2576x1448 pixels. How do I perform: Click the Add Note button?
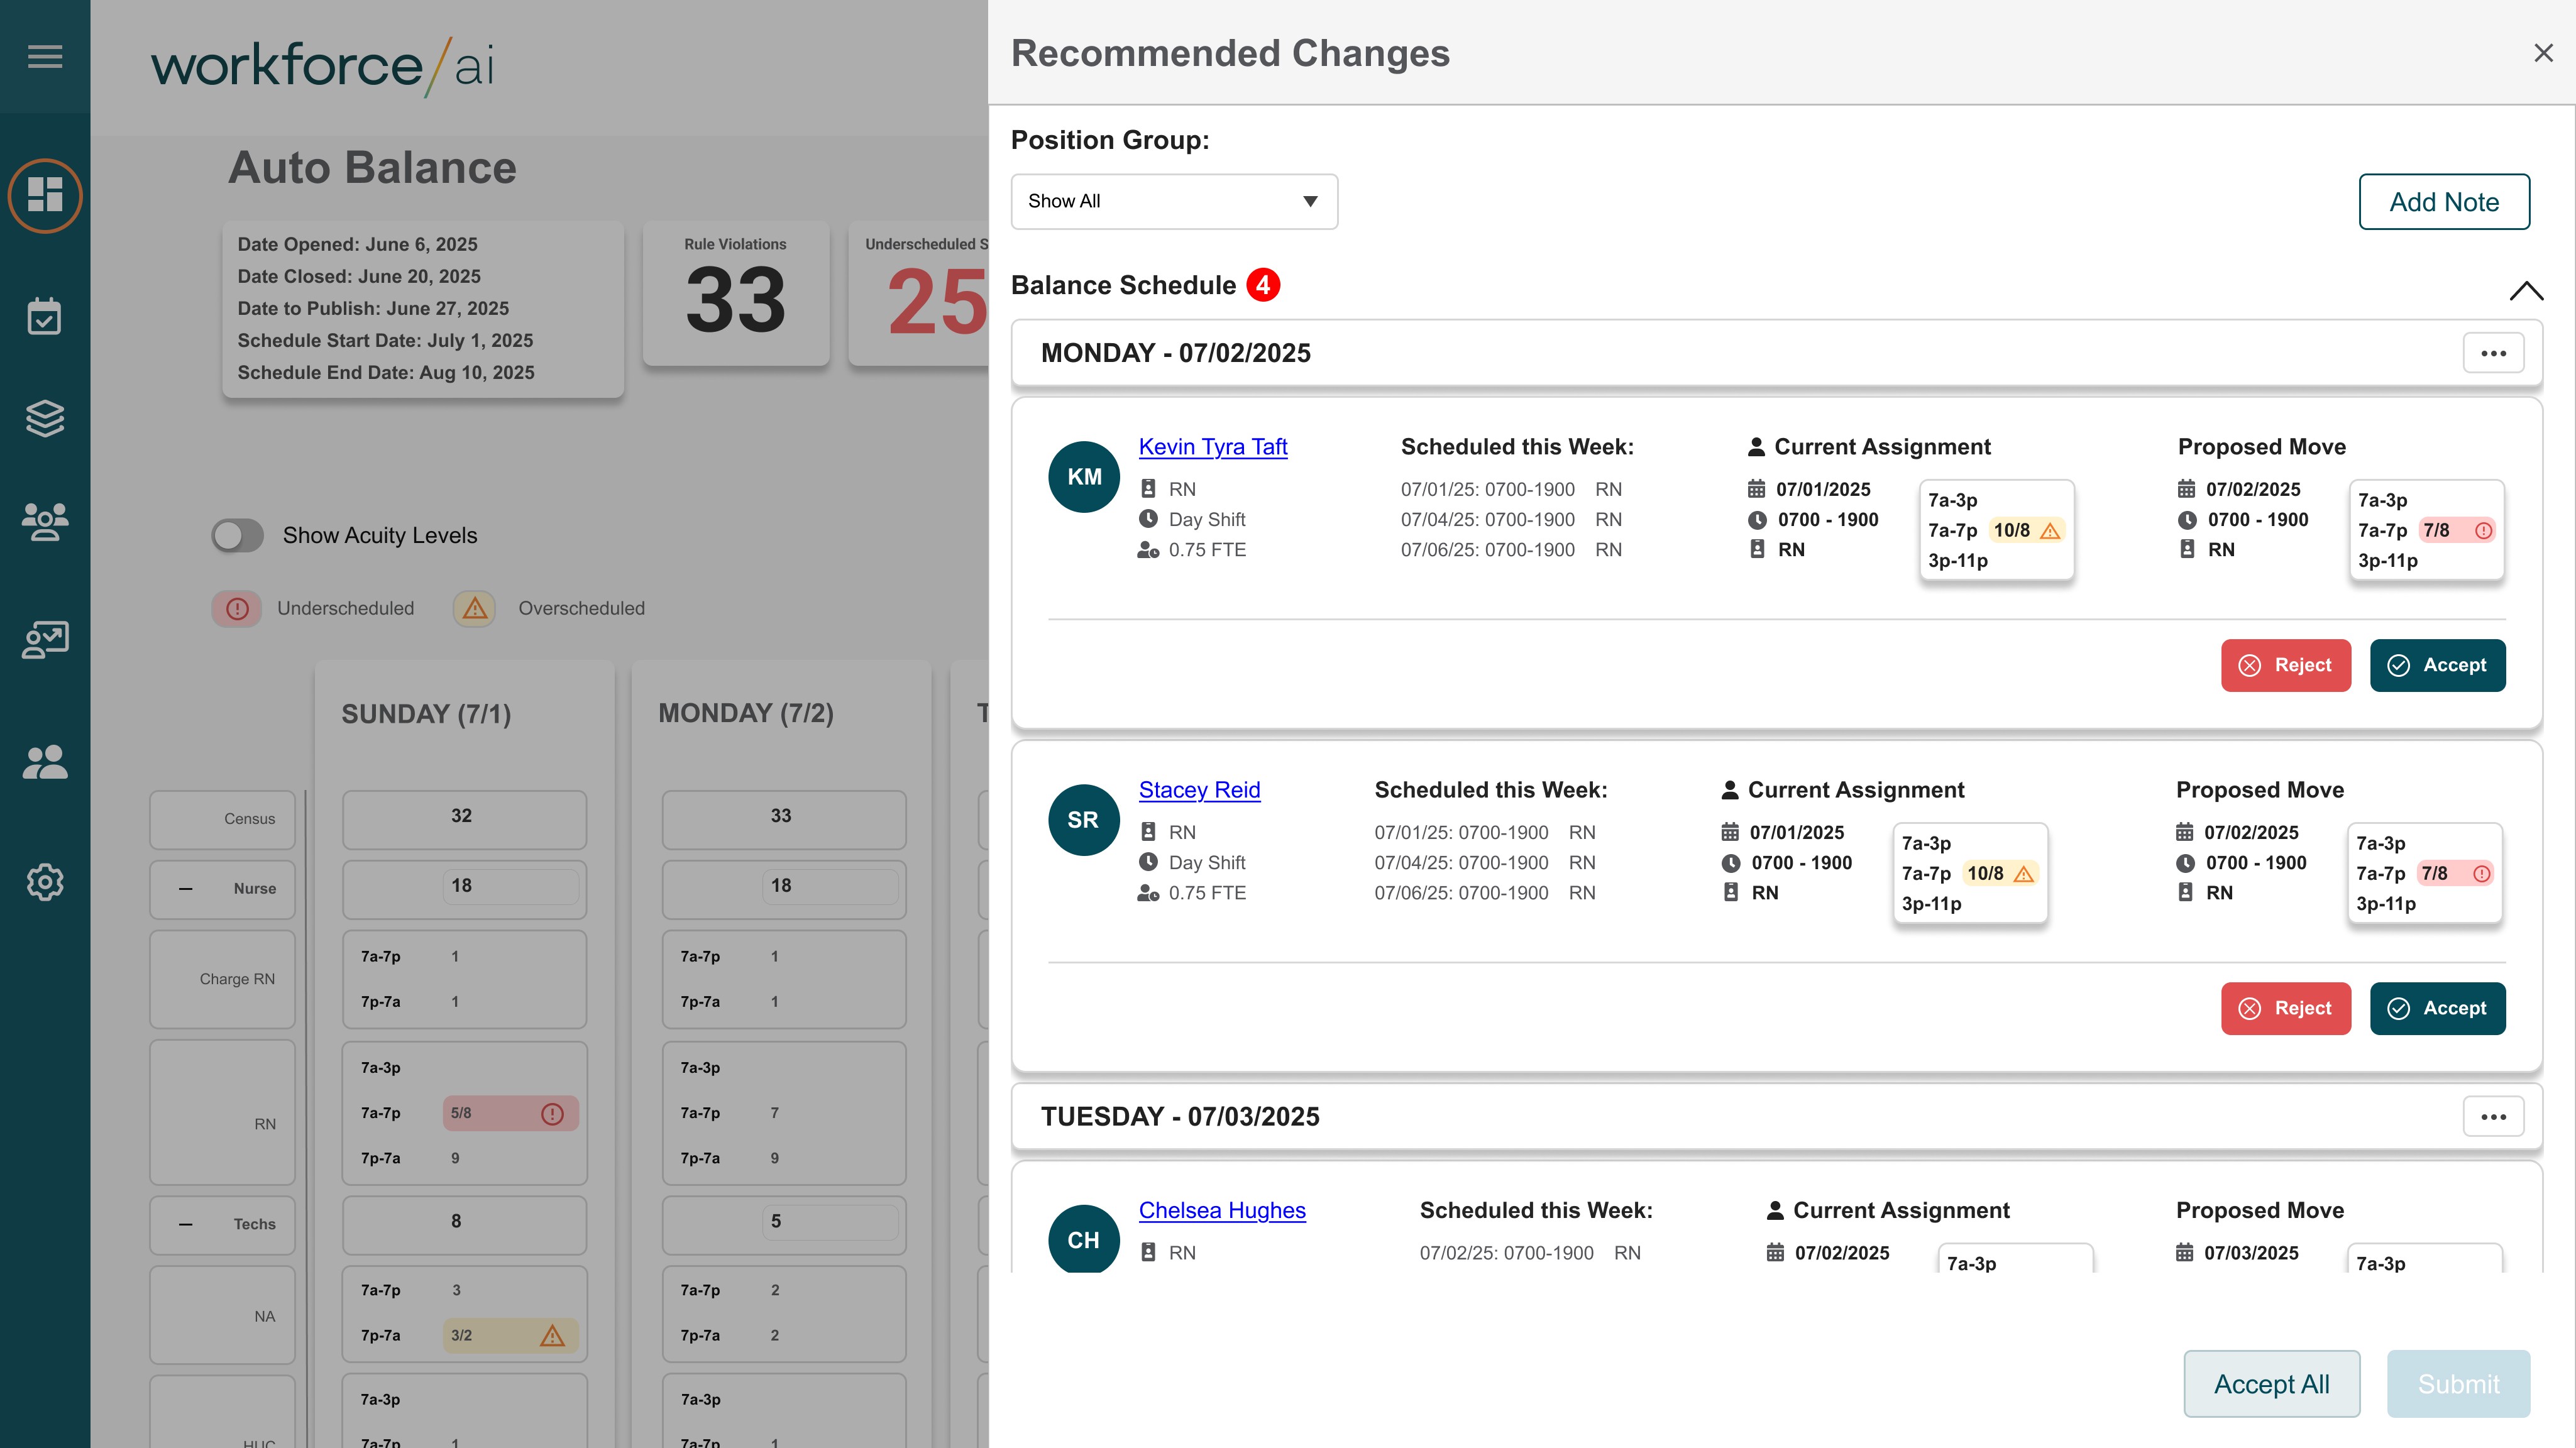click(2443, 202)
